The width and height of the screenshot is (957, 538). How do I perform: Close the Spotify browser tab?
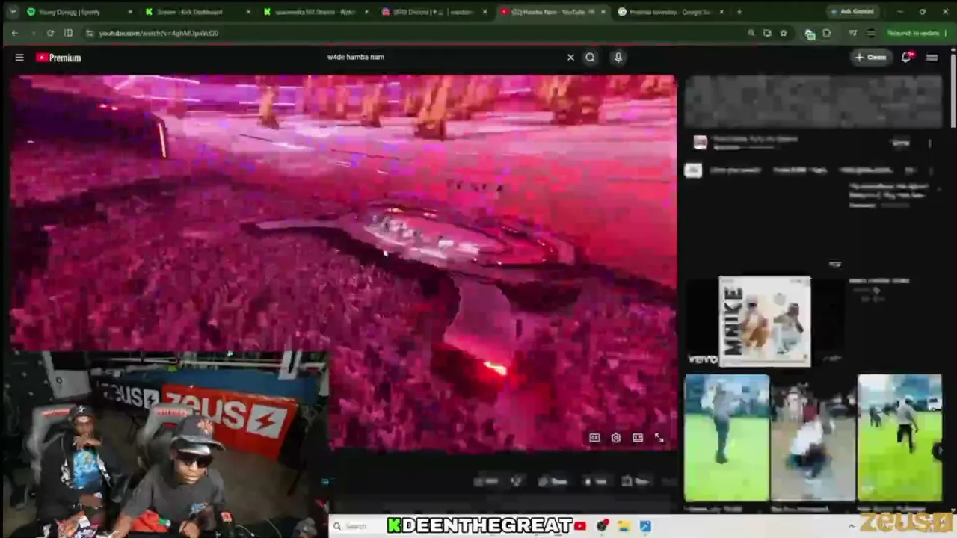tap(129, 12)
